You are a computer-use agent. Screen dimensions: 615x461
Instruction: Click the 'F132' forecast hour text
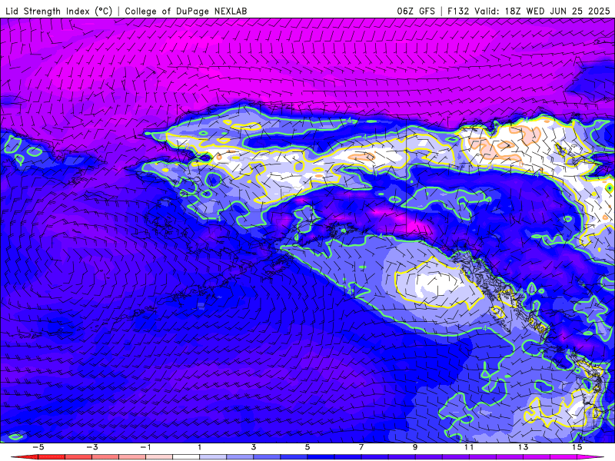click(458, 11)
